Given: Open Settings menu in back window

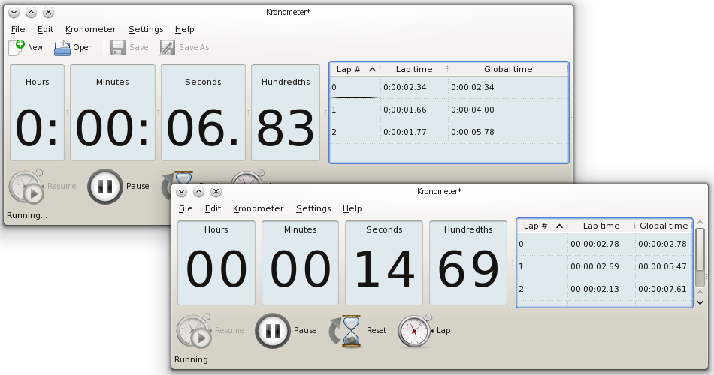Looking at the screenshot, I should click(x=146, y=29).
